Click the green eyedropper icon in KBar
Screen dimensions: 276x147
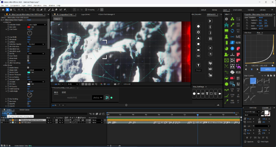[226, 101]
